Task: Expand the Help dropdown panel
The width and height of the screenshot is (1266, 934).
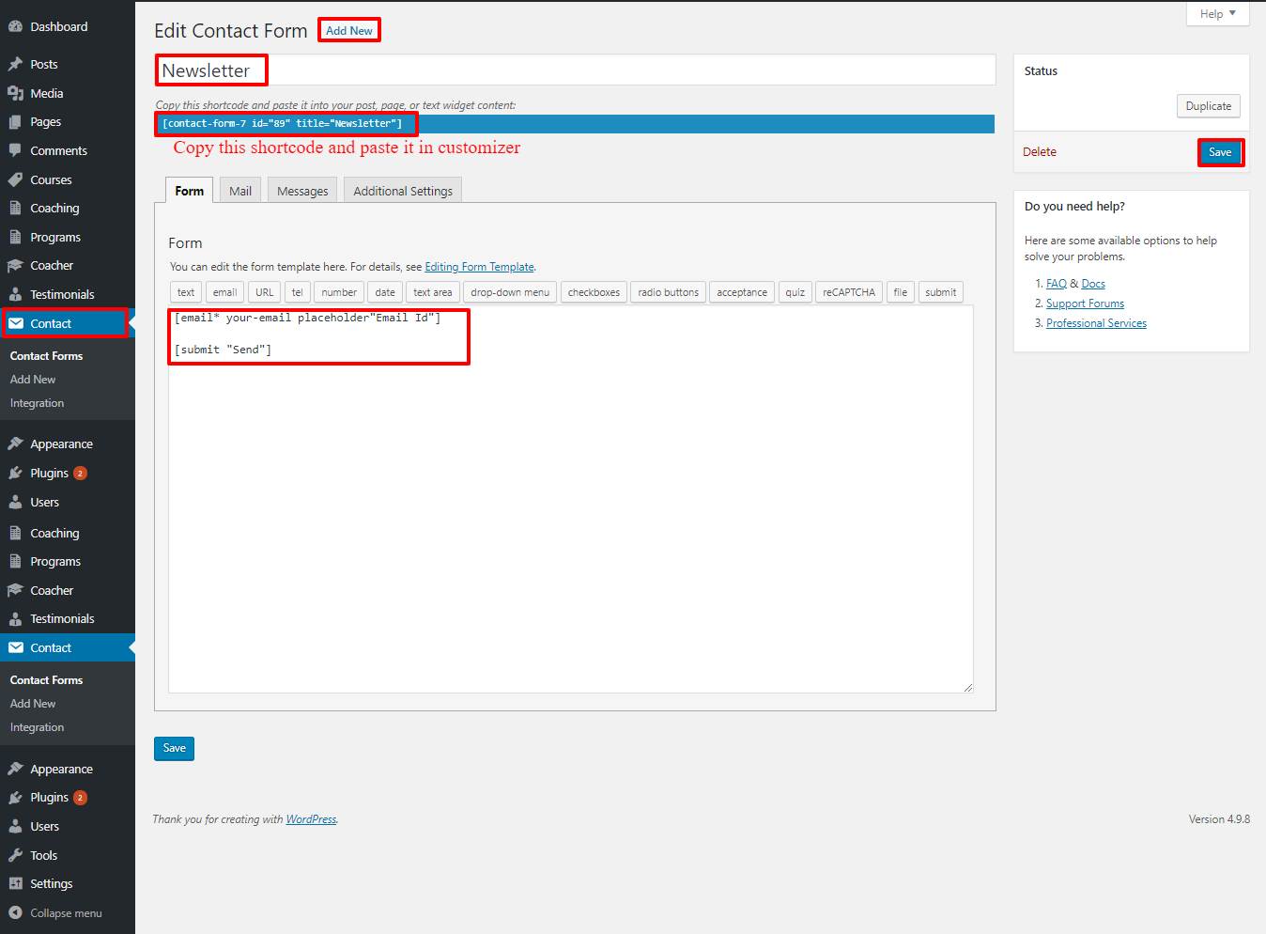Action: point(1217,14)
